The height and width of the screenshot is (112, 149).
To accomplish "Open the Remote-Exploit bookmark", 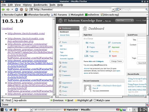I will [12, 15].
